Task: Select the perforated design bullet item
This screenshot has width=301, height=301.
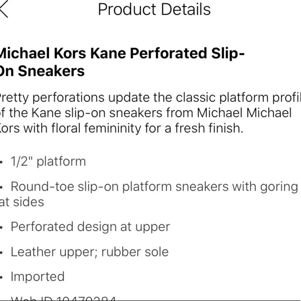Action: point(90,226)
